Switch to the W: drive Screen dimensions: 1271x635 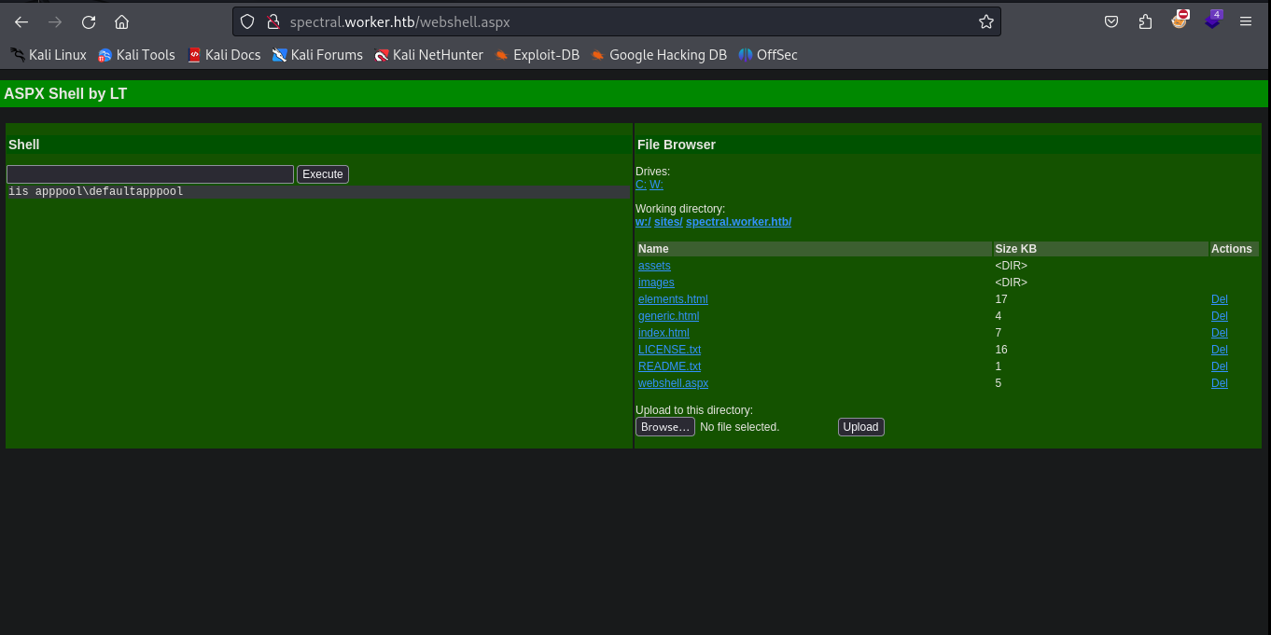(656, 185)
